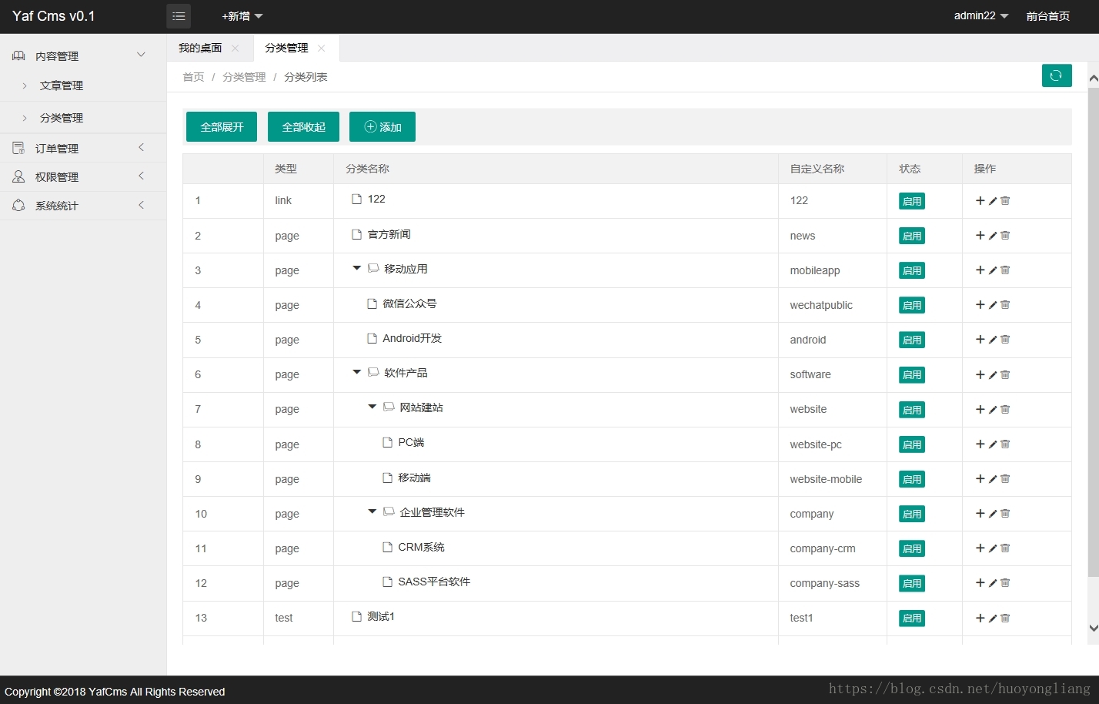
Task: Open the admin22 user dropdown
Action: pos(981,15)
